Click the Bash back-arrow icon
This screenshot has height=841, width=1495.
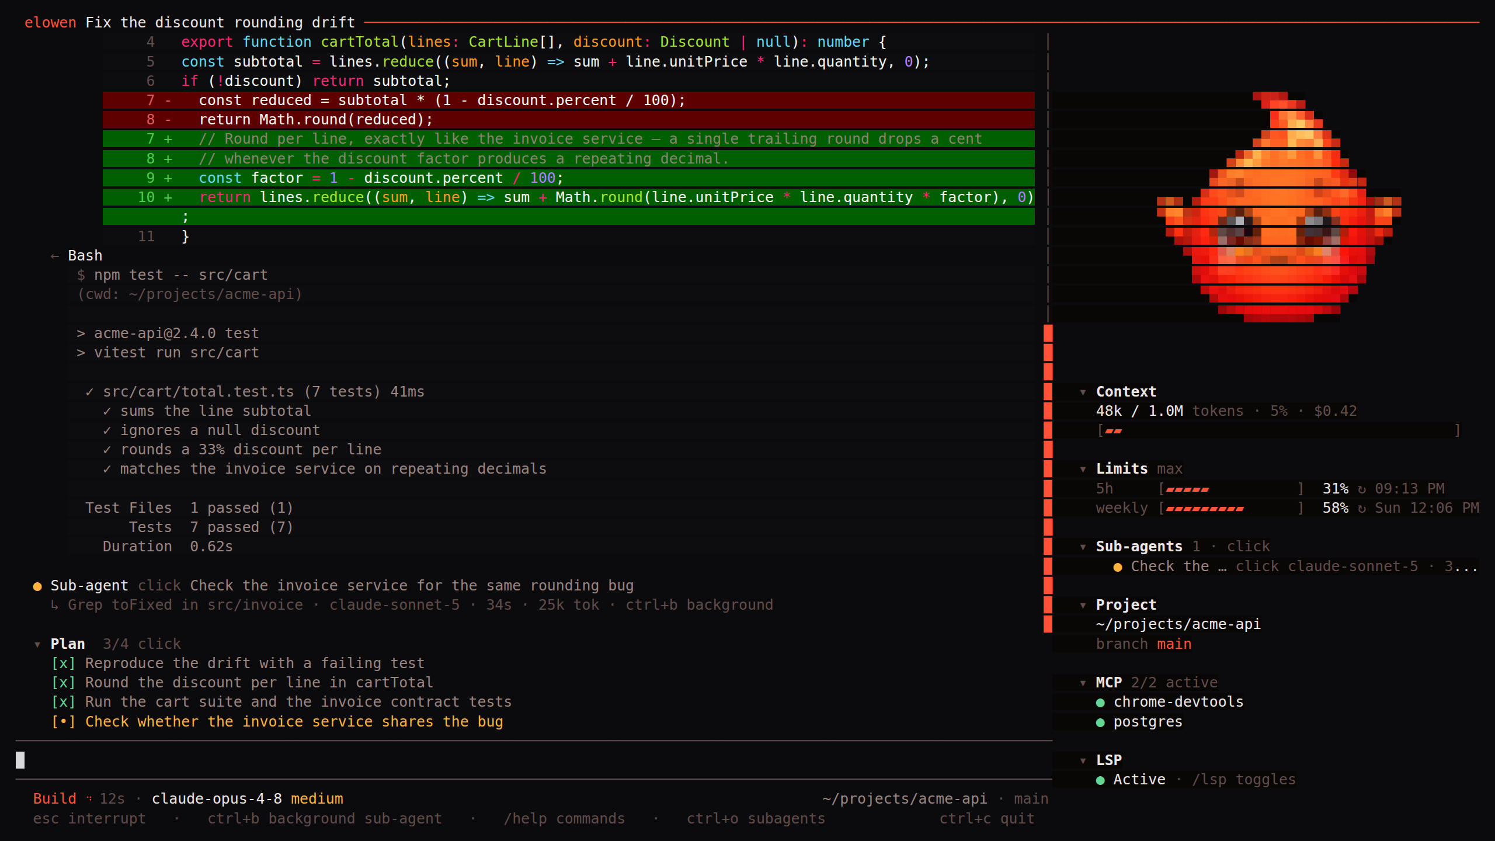click(55, 256)
